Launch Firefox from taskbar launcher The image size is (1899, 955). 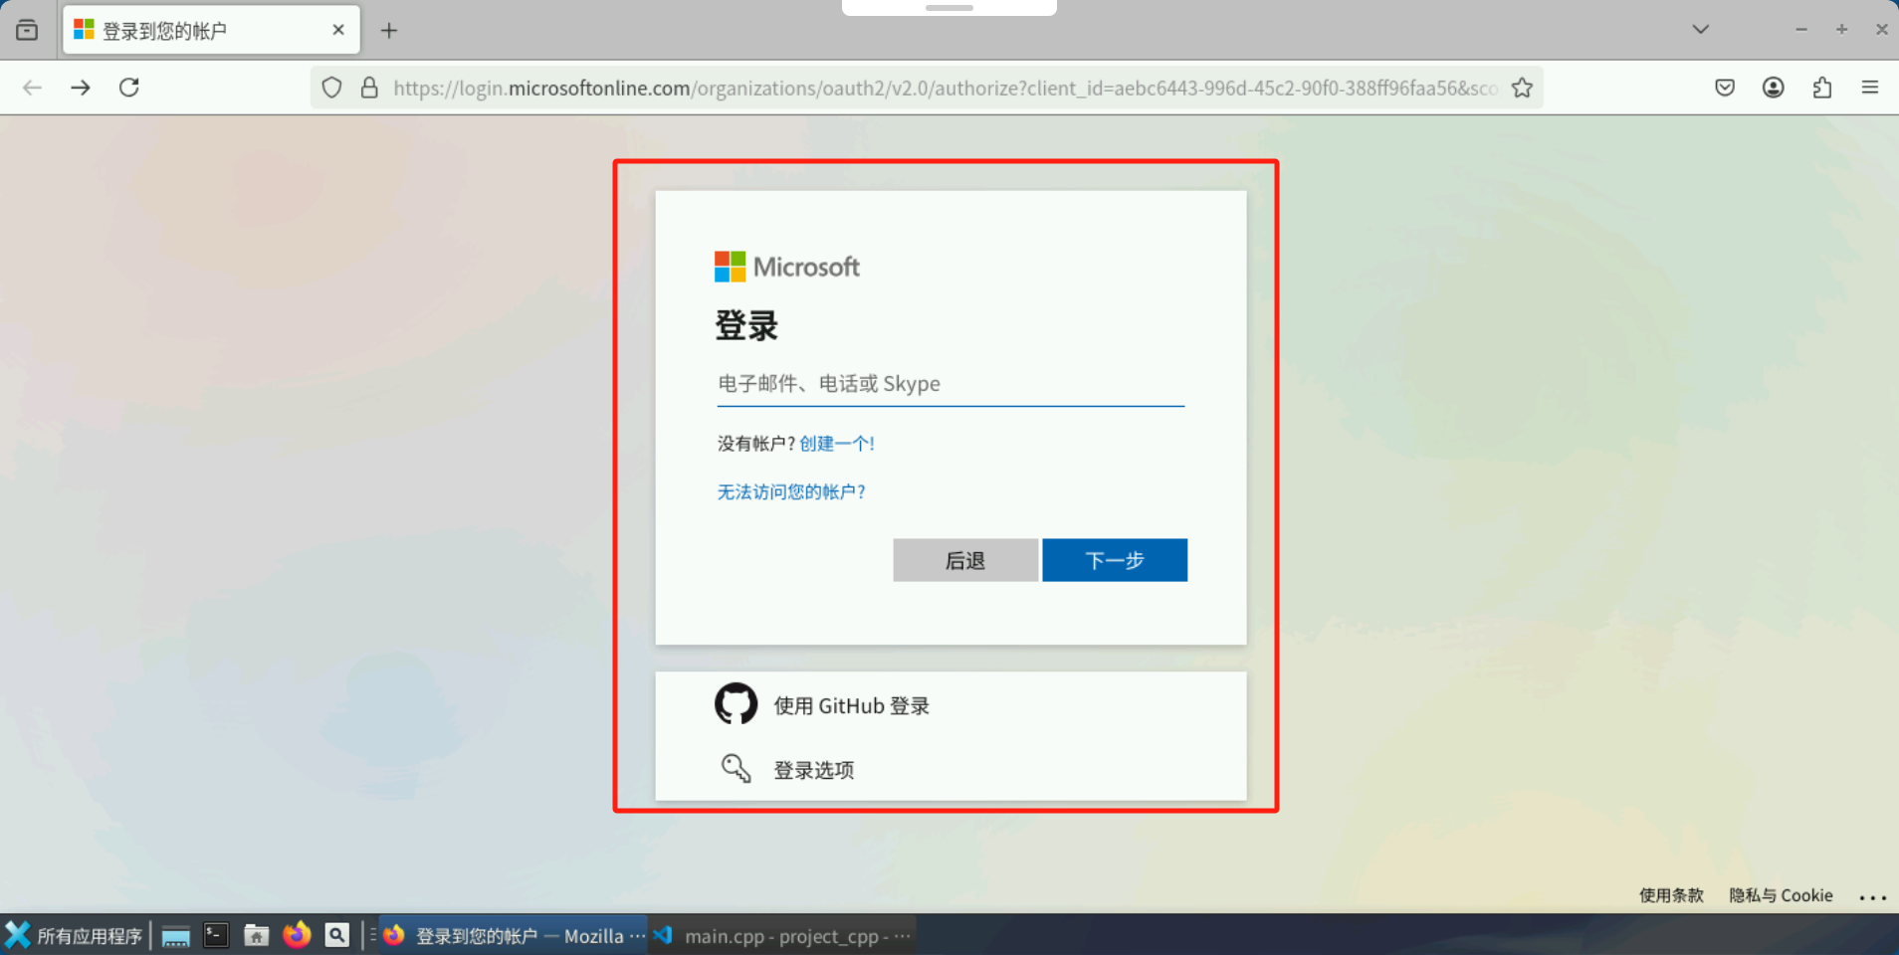click(x=297, y=935)
